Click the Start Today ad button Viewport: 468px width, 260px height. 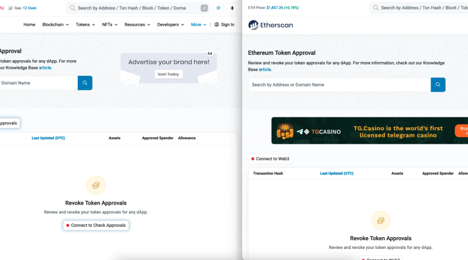[168, 74]
